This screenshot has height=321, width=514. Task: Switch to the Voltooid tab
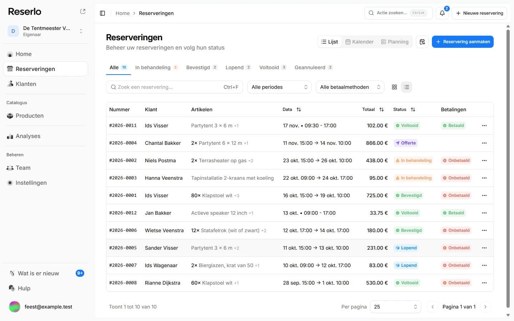[x=273, y=67]
